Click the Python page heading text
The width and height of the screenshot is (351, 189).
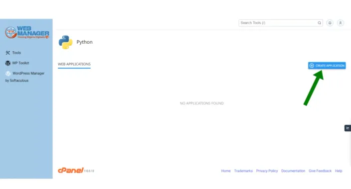click(84, 42)
